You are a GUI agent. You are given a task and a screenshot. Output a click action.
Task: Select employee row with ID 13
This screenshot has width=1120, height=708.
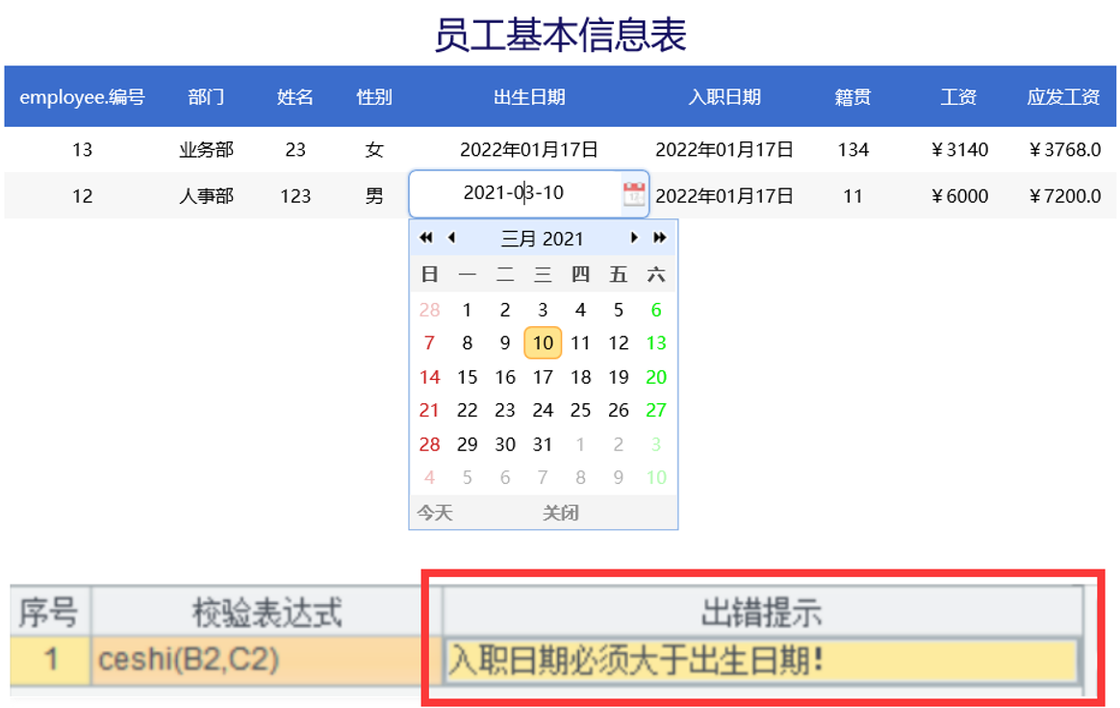(x=83, y=150)
